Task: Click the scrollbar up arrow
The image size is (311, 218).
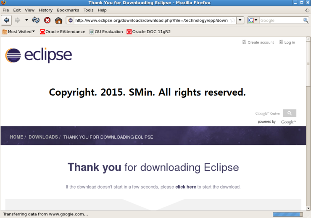Action: 308,39
